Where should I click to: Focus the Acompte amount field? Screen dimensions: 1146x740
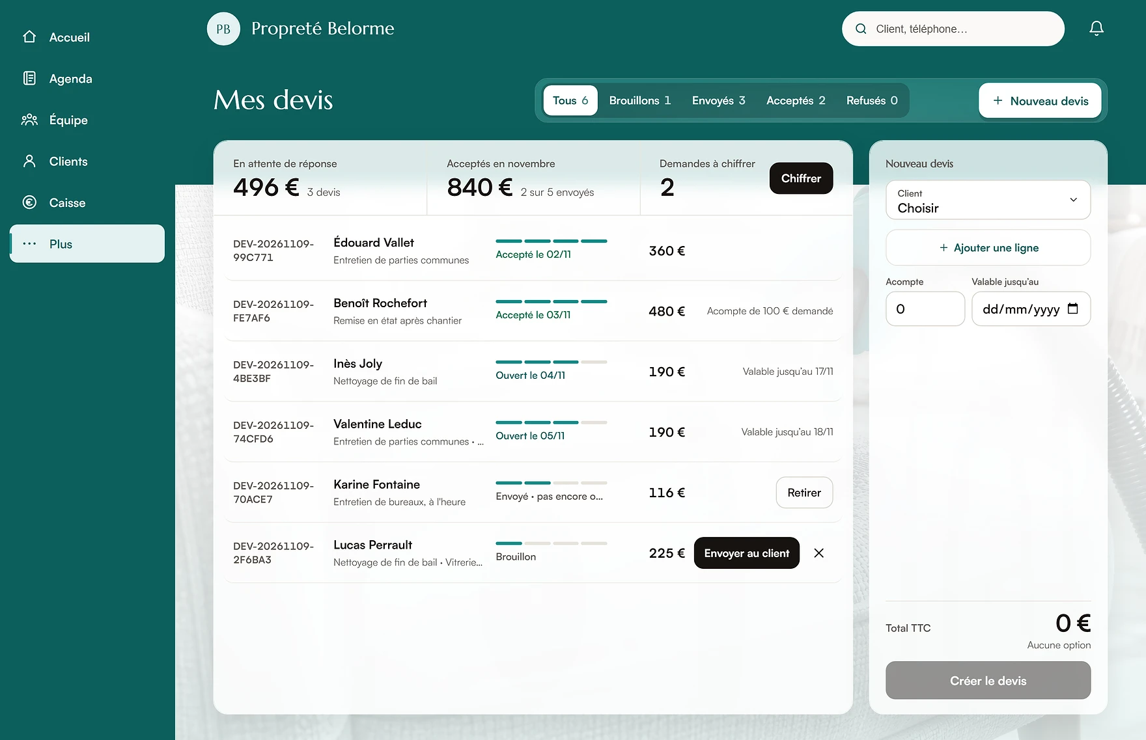925,309
